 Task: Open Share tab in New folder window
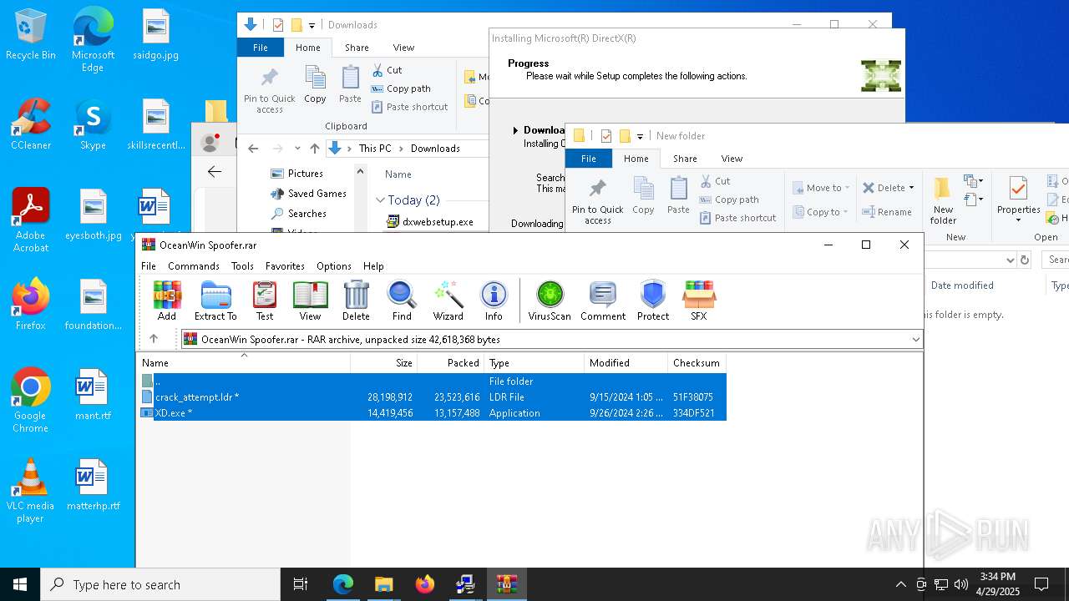point(685,159)
